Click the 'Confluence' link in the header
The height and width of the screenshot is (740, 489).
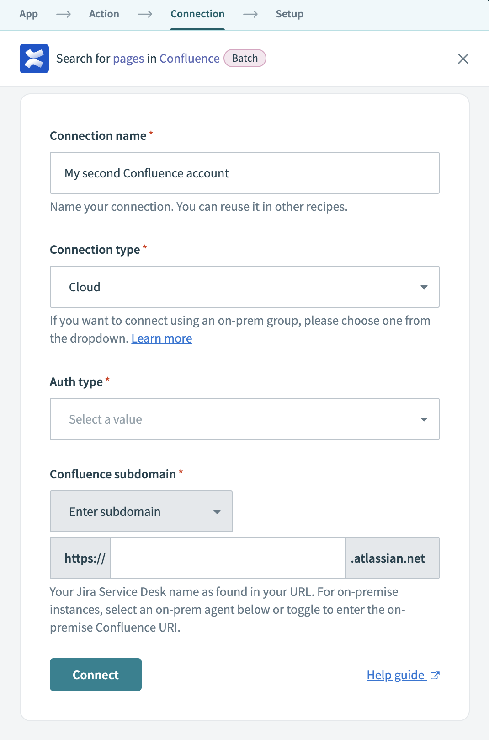(x=190, y=59)
